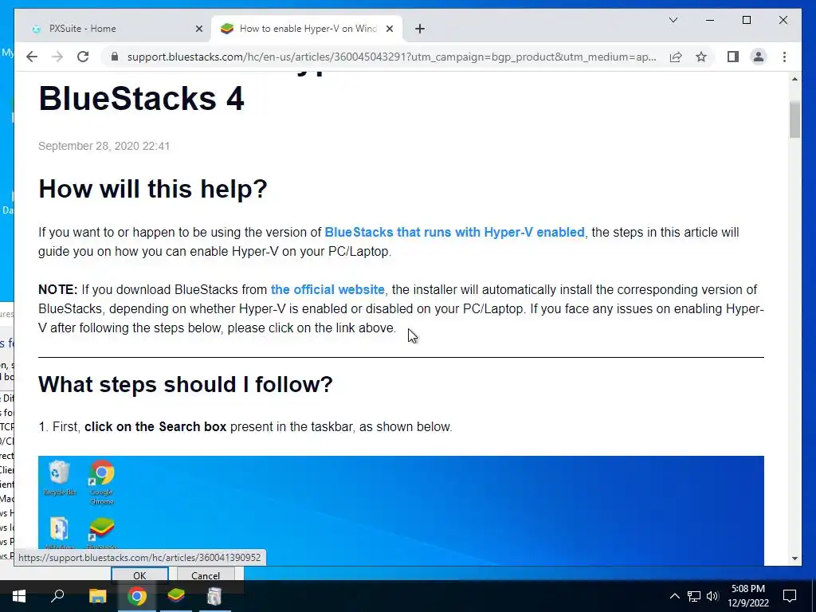Click the scrollbar down arrow

click(794, 559)
